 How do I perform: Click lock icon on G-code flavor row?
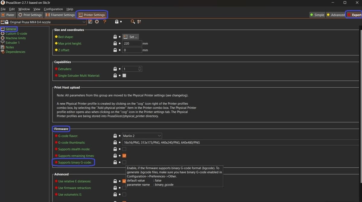115,136
